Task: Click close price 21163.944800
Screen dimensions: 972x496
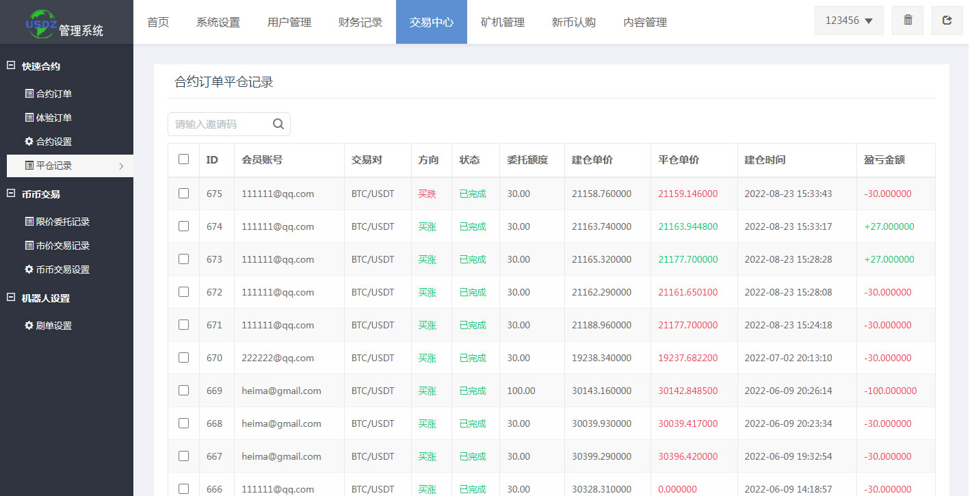Action: (688, 226)
